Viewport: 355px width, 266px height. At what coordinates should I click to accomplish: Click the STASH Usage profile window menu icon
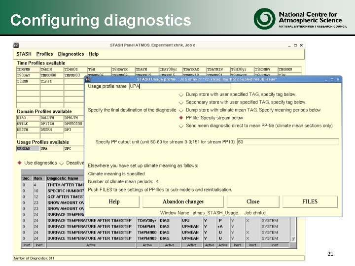click(88, 79)
